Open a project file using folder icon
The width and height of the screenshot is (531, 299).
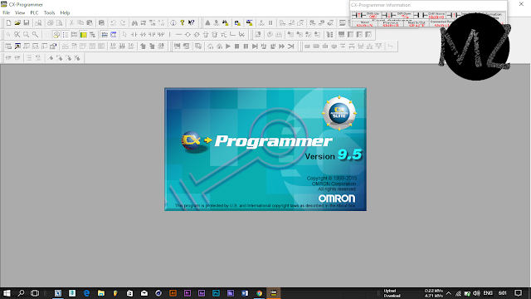17,23
